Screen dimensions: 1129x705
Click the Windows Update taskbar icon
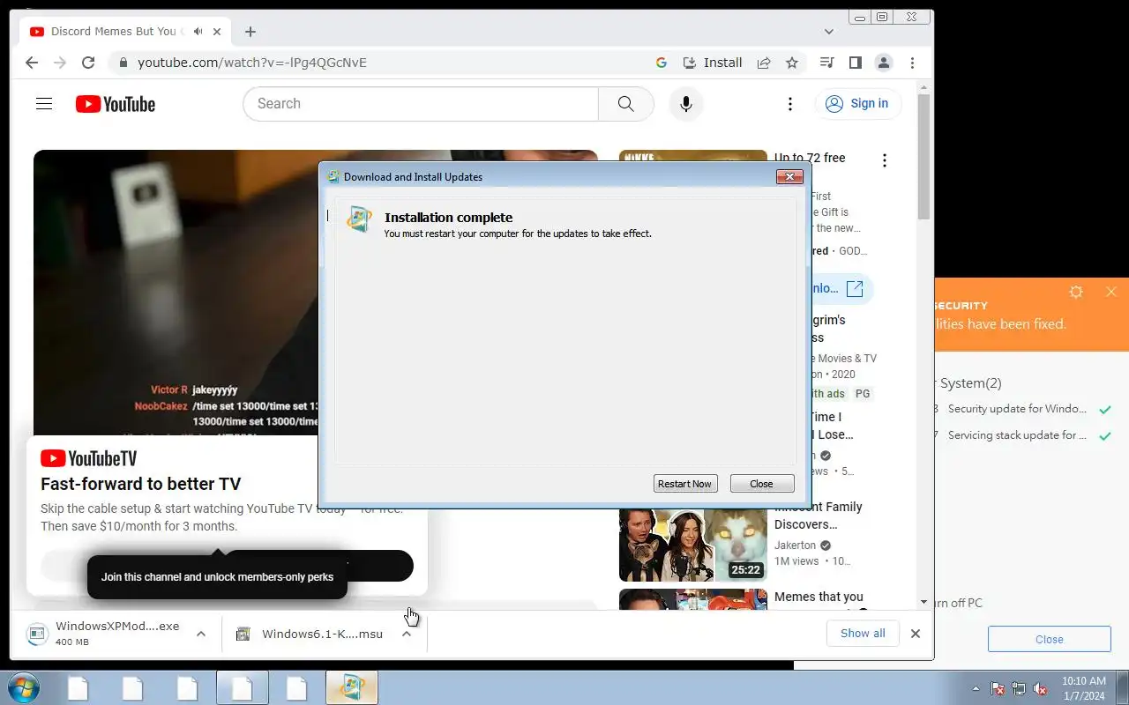[352, 687]
